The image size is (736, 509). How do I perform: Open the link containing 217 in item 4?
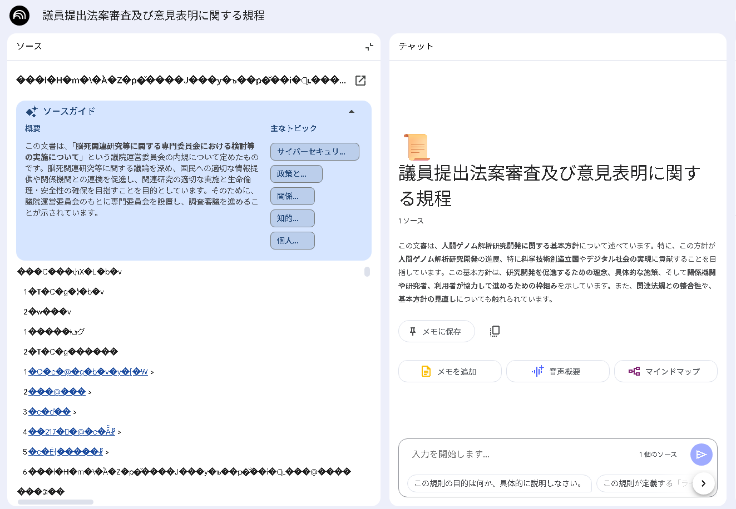click(72, 432)
